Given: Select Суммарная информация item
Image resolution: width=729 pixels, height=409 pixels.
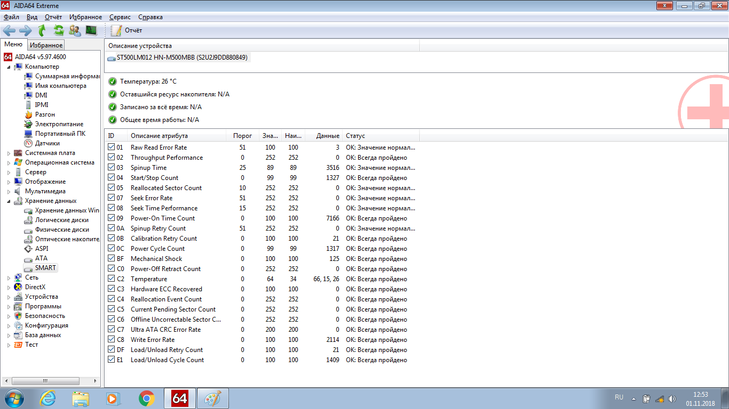Looking at the screenshot, I should point(67,76).
